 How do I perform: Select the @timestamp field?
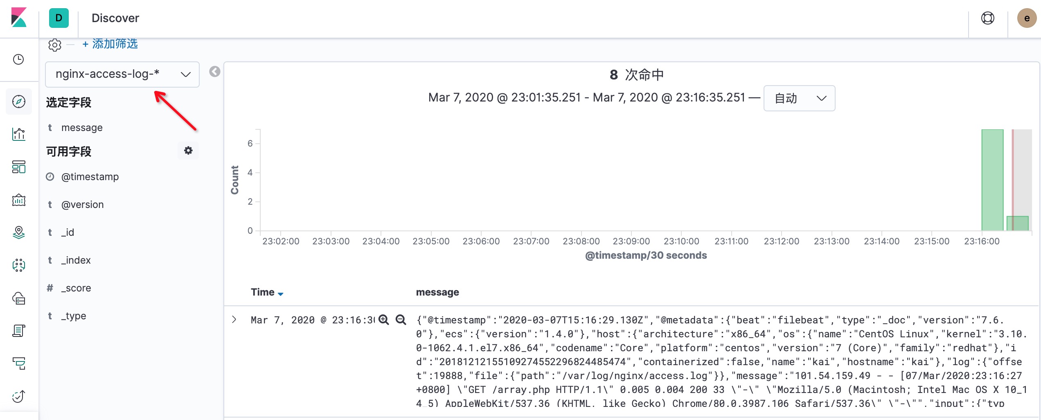90,177
